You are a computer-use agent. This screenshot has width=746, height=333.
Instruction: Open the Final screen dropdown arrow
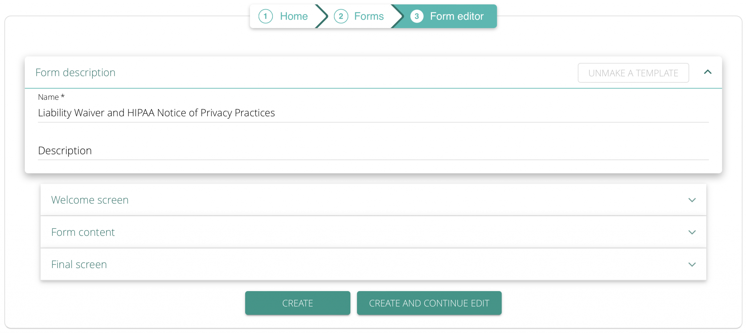click(x=692, y=264)
